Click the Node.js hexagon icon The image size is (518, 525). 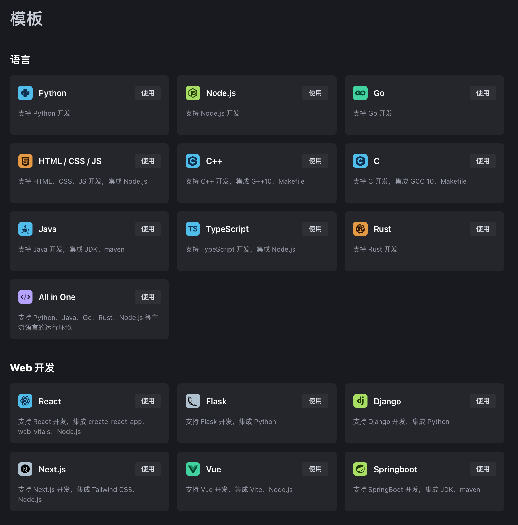(193, 93)
